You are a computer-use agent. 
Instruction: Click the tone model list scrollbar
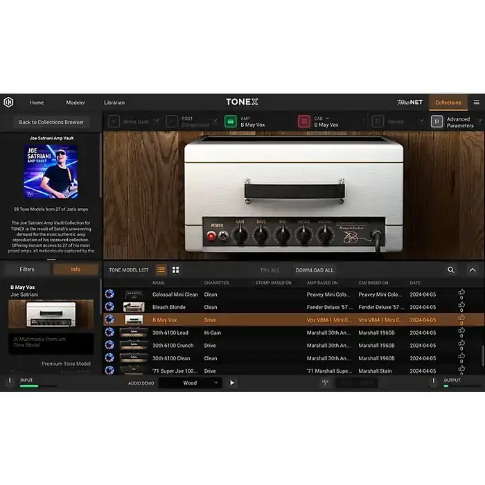(482, 355)
